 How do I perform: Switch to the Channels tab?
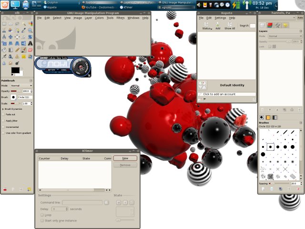[270, 25]
